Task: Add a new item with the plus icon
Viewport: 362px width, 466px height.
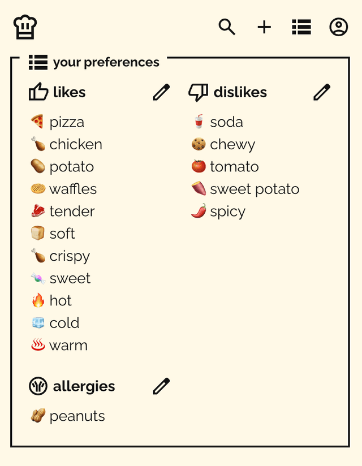Action: pos(264,27)
